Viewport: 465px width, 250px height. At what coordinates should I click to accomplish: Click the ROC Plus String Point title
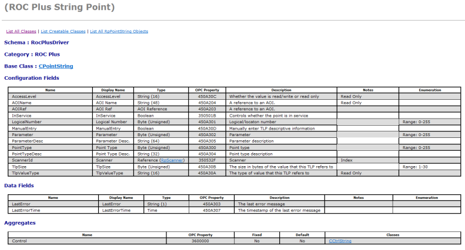click(59, 7)
